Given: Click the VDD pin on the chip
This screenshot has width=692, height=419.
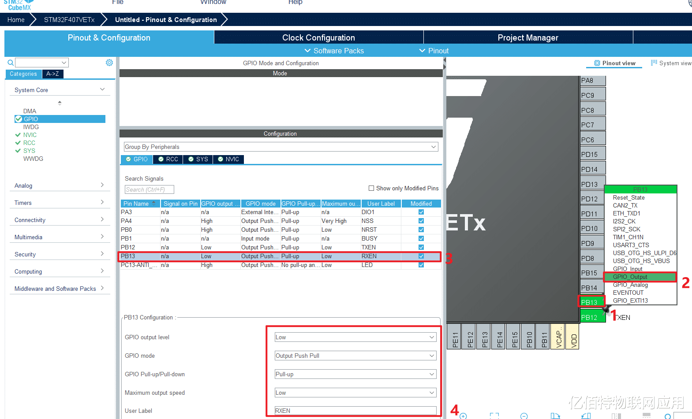Looking at the screenshot, I should click(572, 337).
